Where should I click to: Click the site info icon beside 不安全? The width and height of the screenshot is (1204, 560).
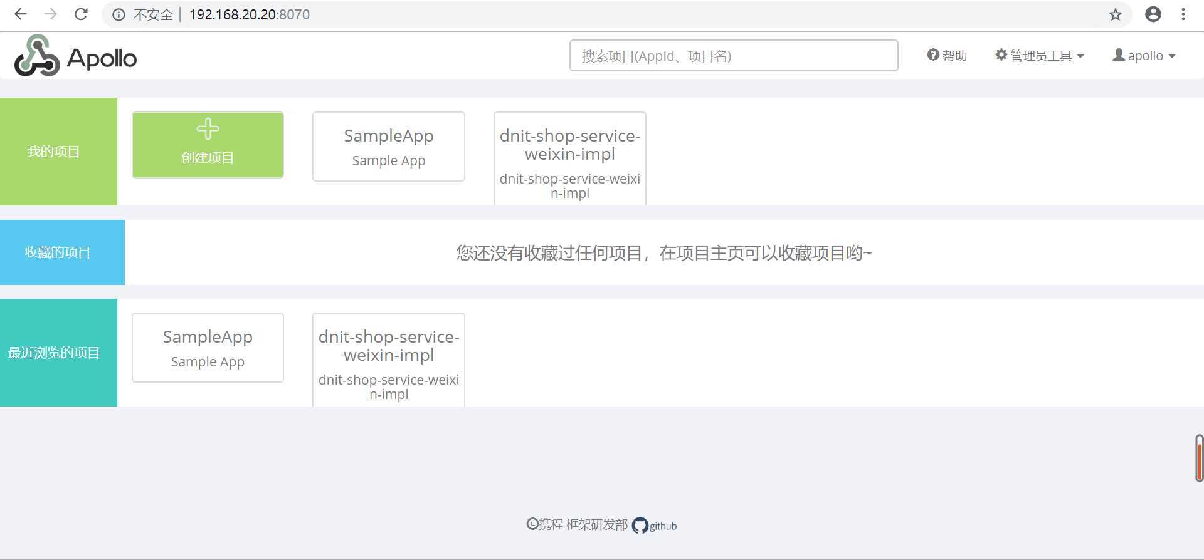[119, 14]
